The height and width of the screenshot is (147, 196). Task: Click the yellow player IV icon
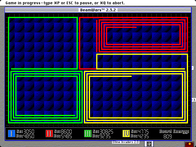point(126,134)
